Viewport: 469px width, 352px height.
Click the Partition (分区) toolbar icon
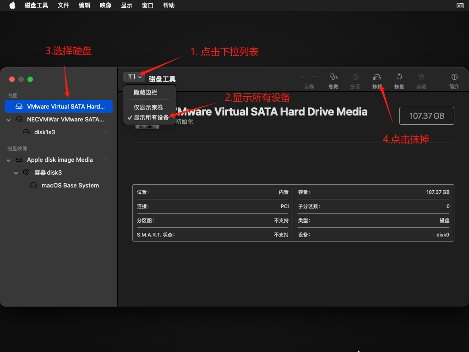(355, 77)
